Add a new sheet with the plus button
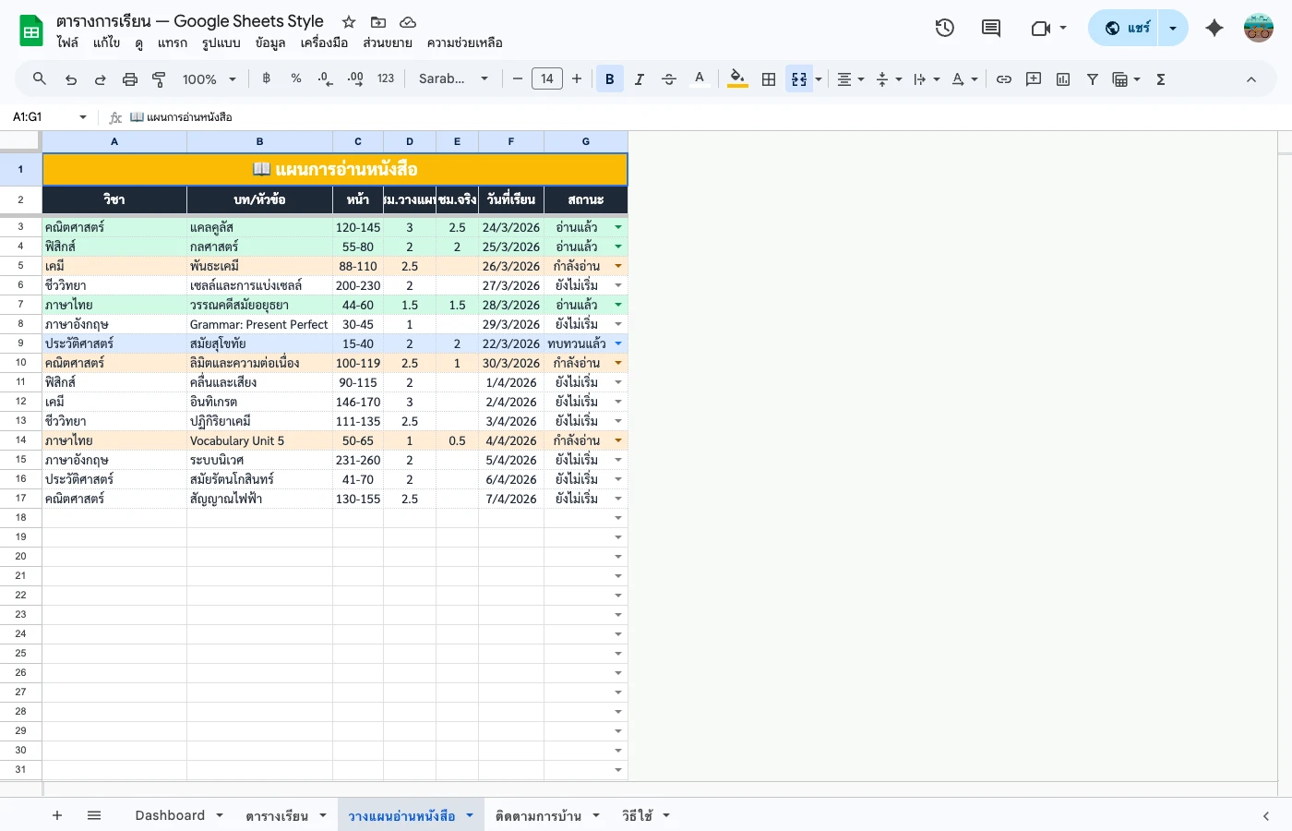Screen dimensions: 1292x831 [57, 815]
